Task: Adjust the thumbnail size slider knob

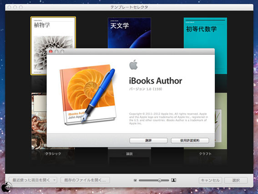Action: pos(159,180)
